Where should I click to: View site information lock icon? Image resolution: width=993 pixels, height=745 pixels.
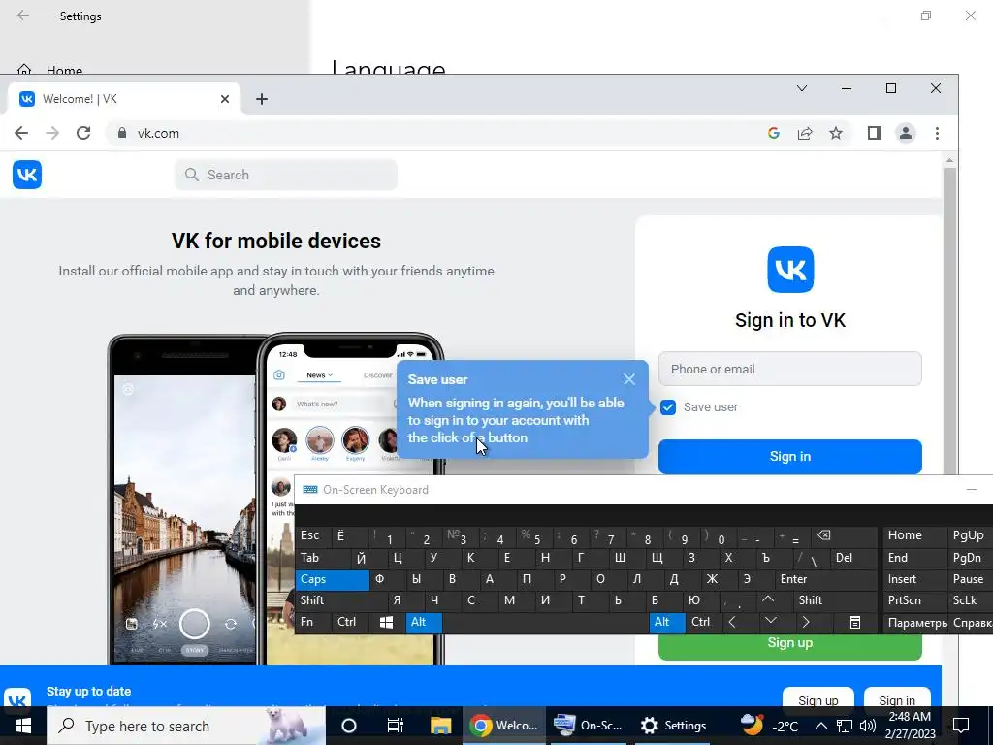pos(122,133)
